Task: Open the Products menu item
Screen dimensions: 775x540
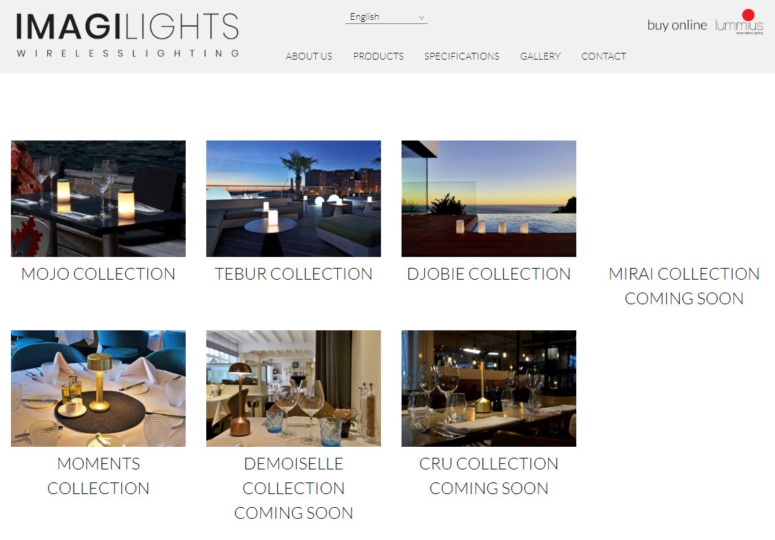Action: click(378, 56)
